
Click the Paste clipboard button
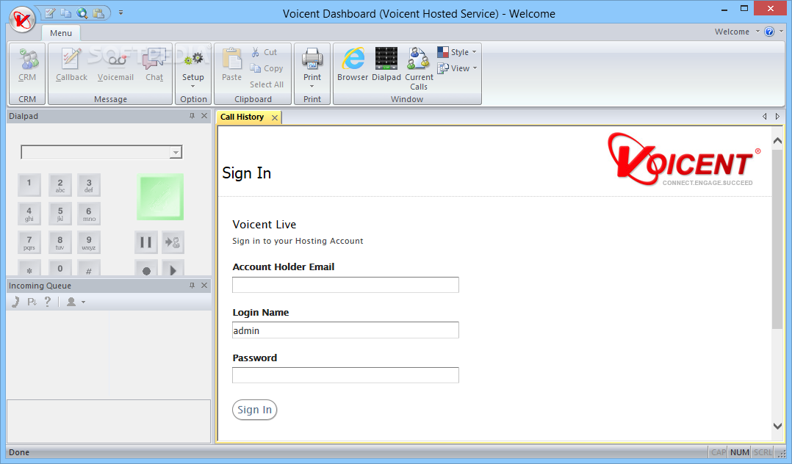[232, 65]
